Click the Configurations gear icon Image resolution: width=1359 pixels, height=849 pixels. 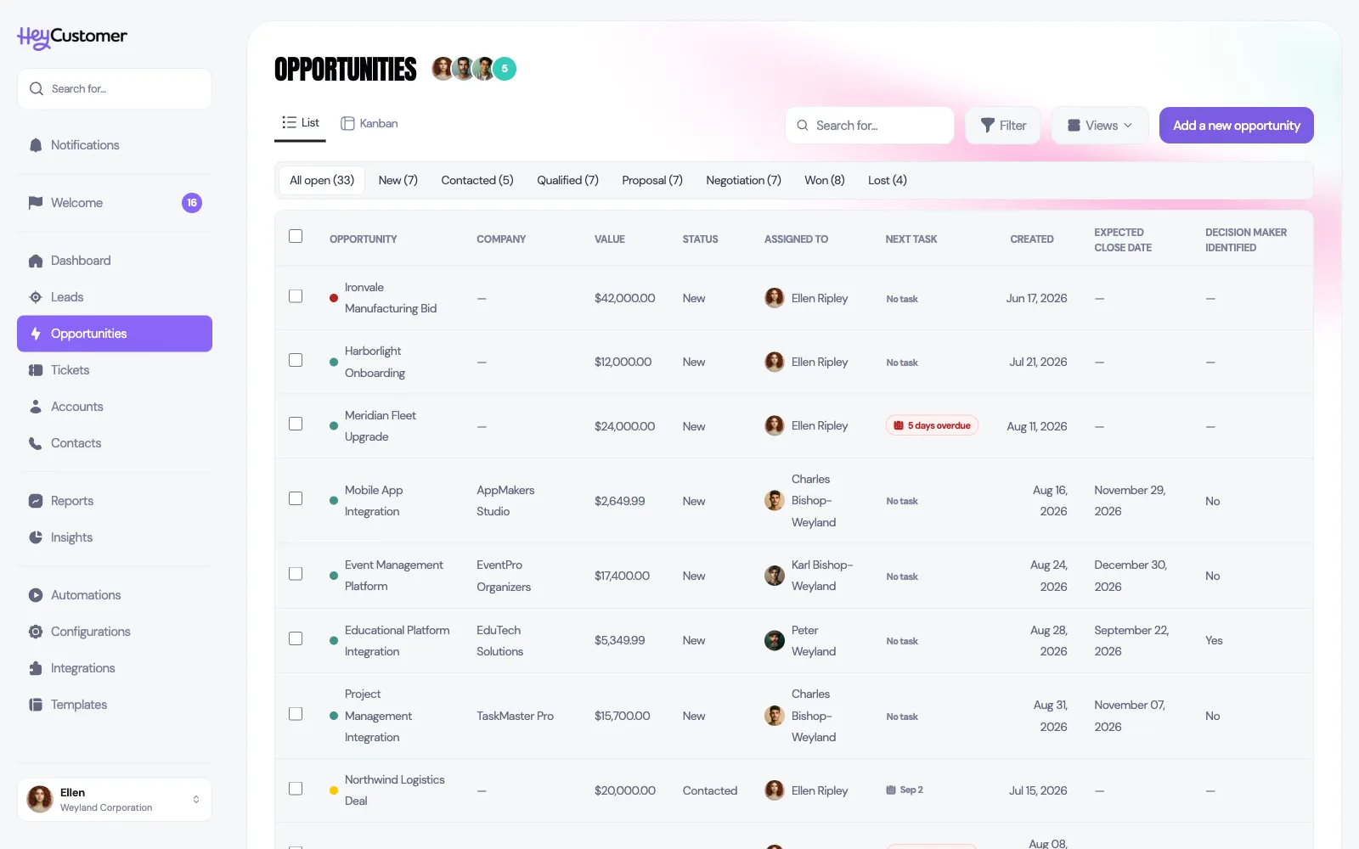pos(36,632)
